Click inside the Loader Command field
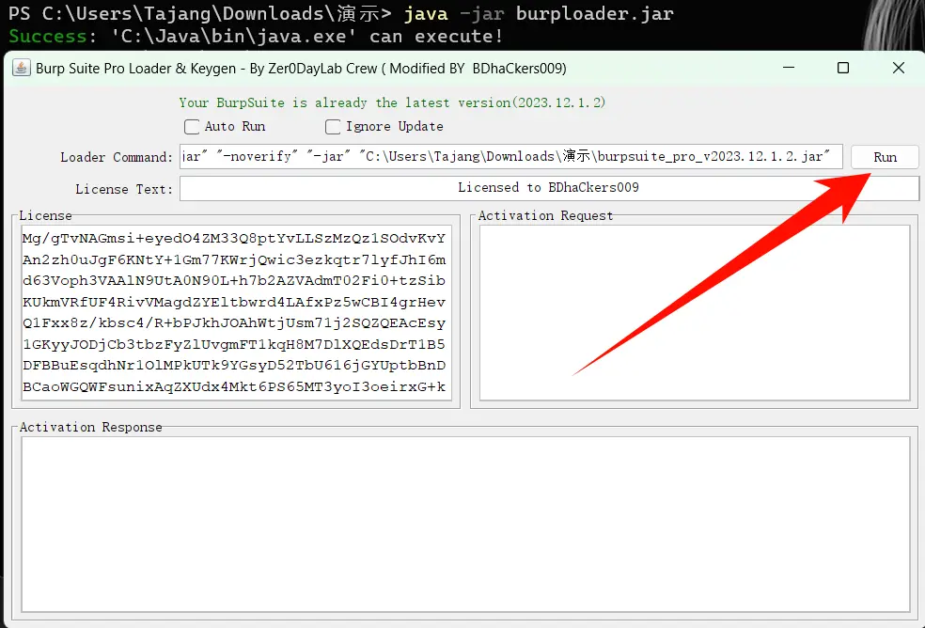Image resolution: width=925 pixels, height=628 pixels. click(510, 157)
